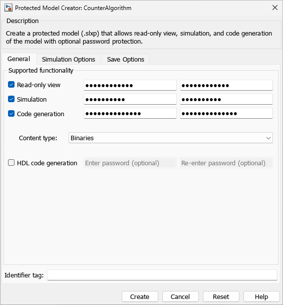Focus the Identifier tag input field

tap(162, 275)
